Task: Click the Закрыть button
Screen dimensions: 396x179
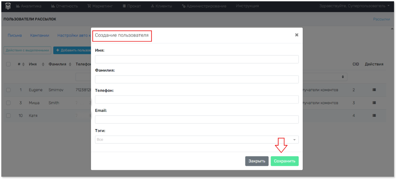Action: pyautogui.click(x=257, y=161)
